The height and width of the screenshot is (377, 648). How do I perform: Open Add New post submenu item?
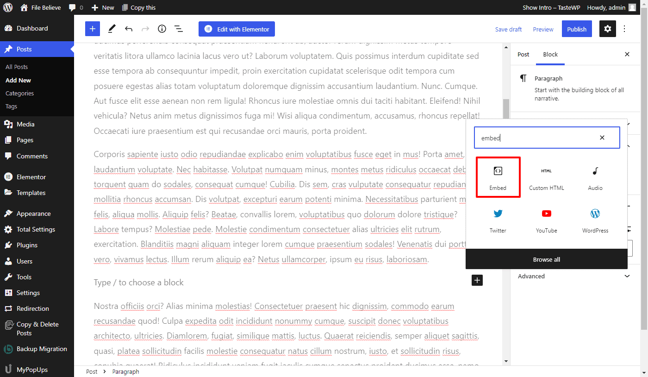[x=19, y=80]
